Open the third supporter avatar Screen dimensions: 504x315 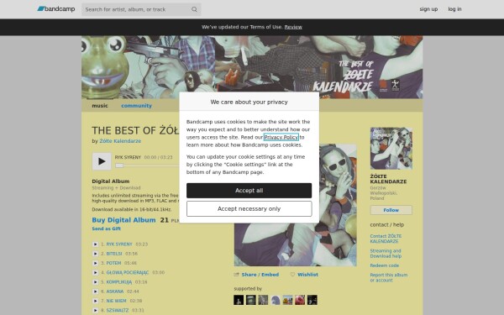263,300
